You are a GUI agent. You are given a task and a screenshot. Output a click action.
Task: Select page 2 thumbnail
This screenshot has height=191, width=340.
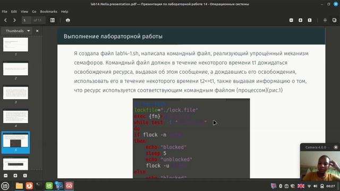[15, 68]
